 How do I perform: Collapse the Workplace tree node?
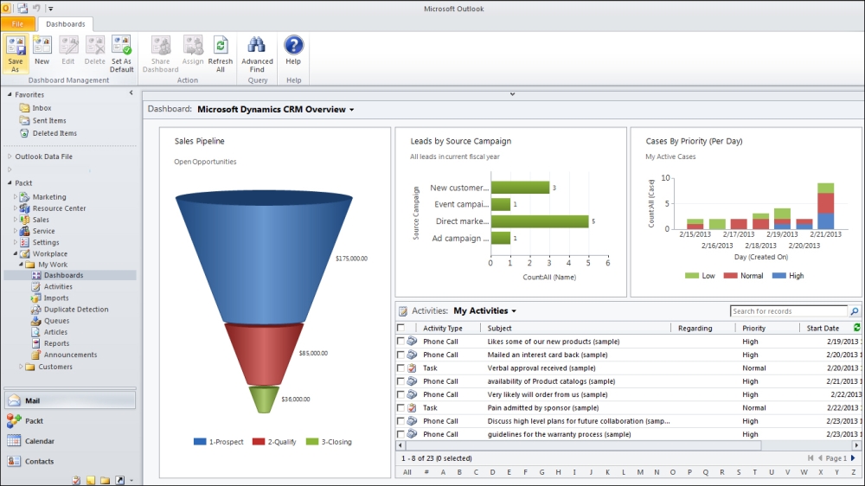coord(15,253)
